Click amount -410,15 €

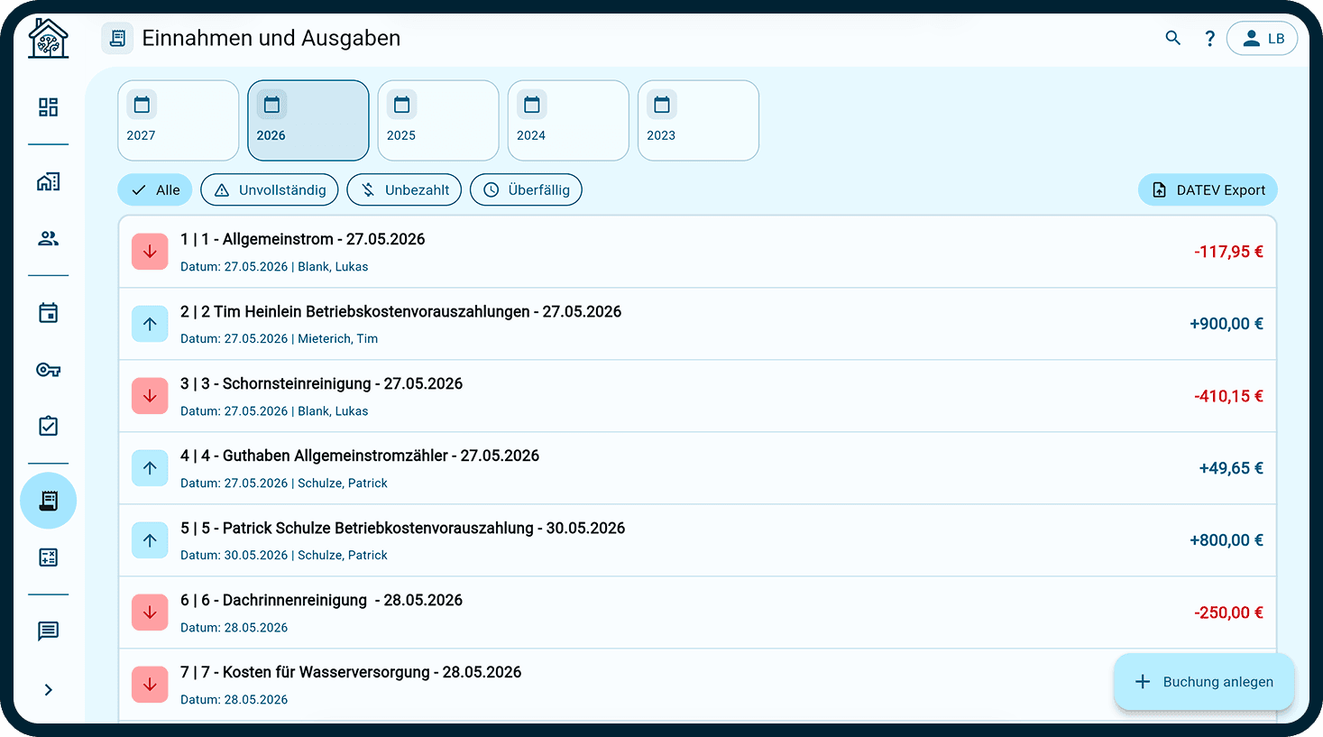pyautogui.click(x=1228, y=396)
